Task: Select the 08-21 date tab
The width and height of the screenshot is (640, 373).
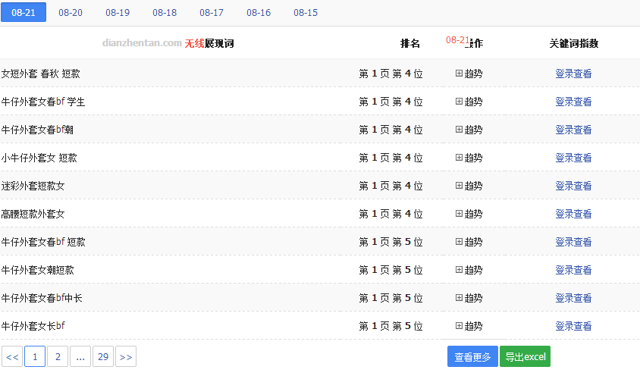Action: (x=24, y=12)
